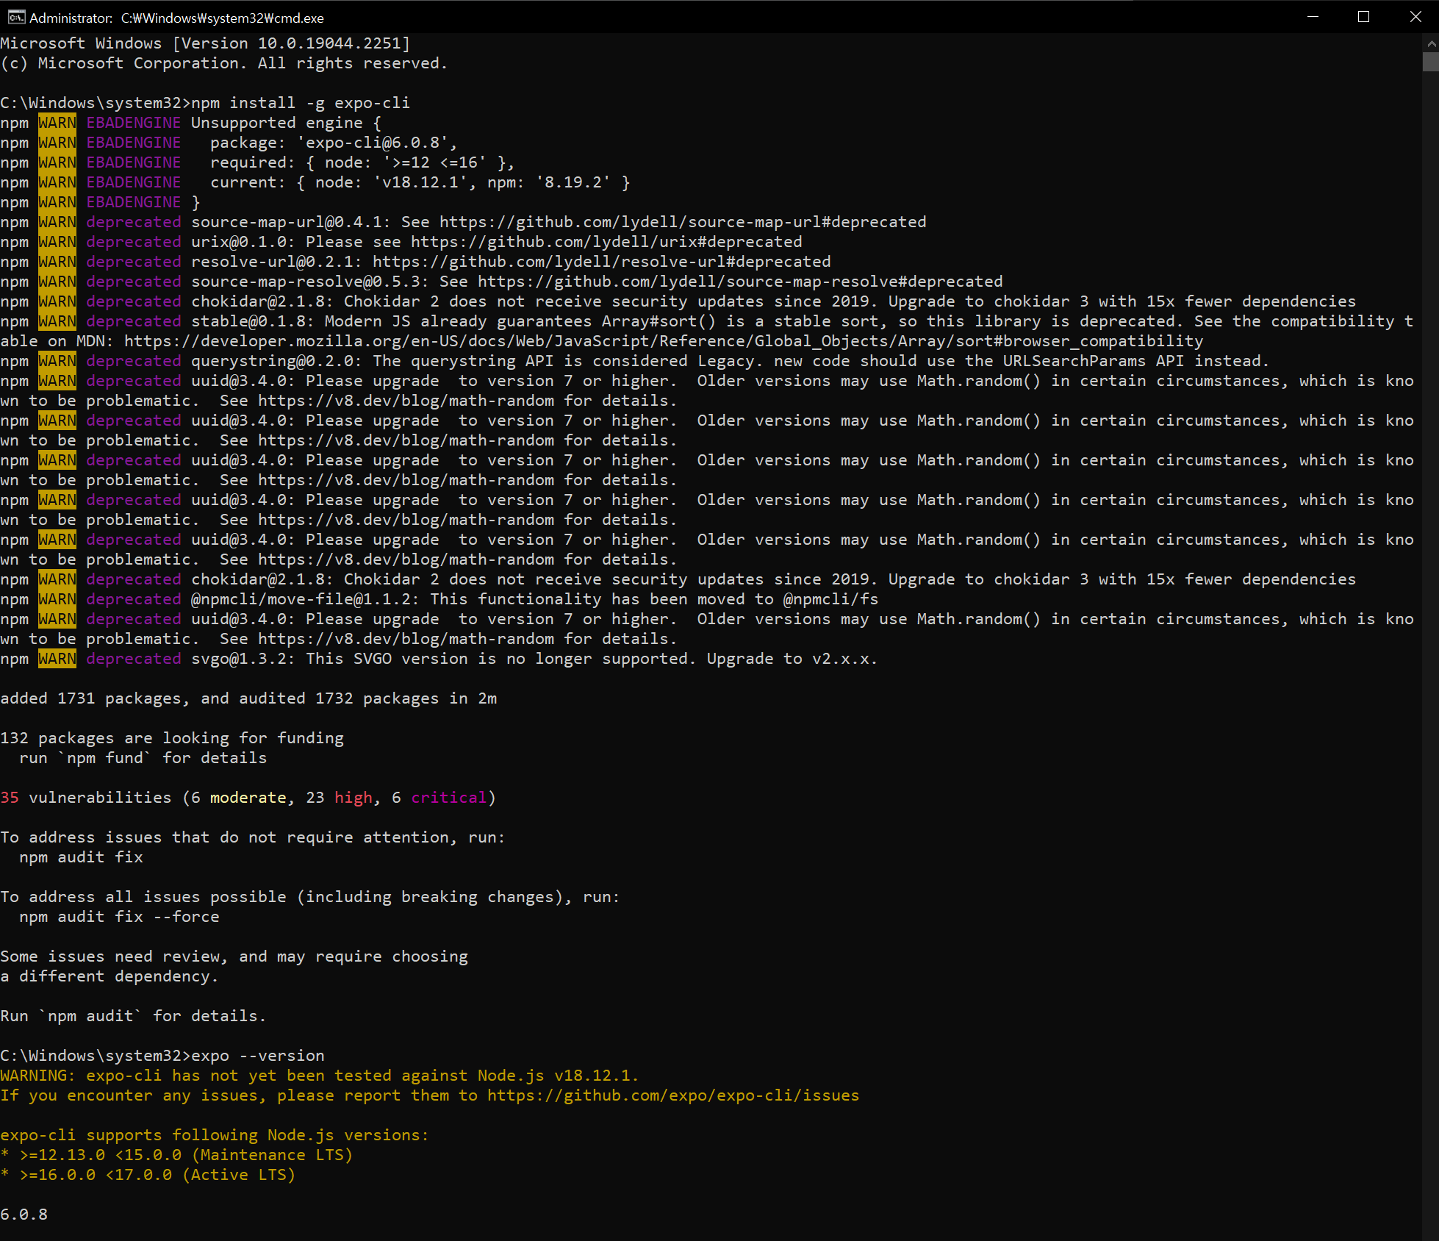Click the 'Unsupported engine {' warning text
Image resolution: width=1439 pixels, height=1241 pixels.
tap(286, 123)
